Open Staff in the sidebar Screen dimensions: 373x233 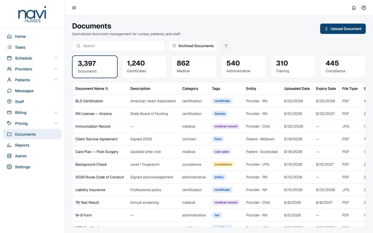point(32,102)
